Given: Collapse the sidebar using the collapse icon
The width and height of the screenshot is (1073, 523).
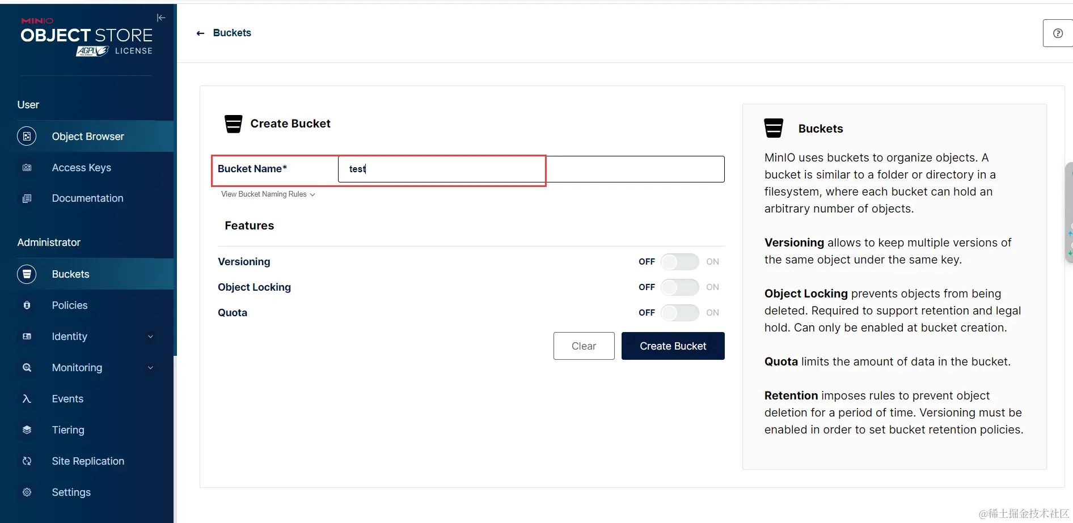Looking at the screenshot, I should 161,18.
